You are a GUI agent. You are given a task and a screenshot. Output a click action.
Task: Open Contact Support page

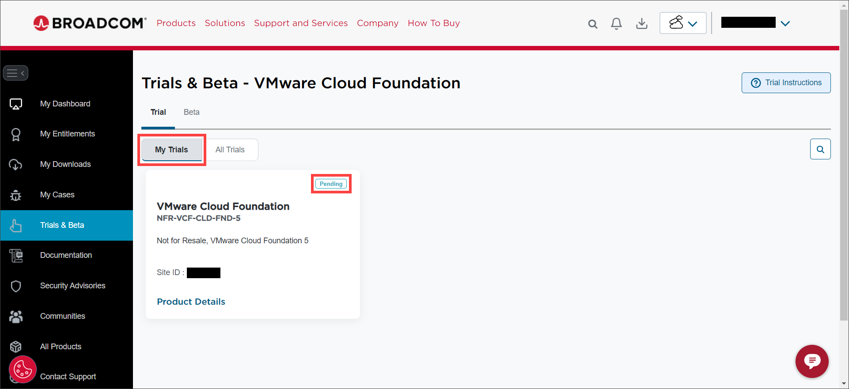(68, 377)
